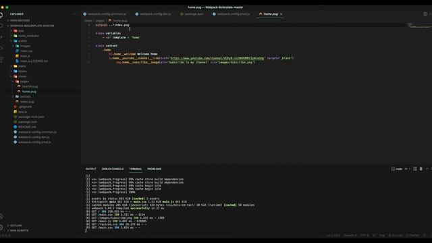Click views in the breadcrumb path

click(x=88, y=21)
